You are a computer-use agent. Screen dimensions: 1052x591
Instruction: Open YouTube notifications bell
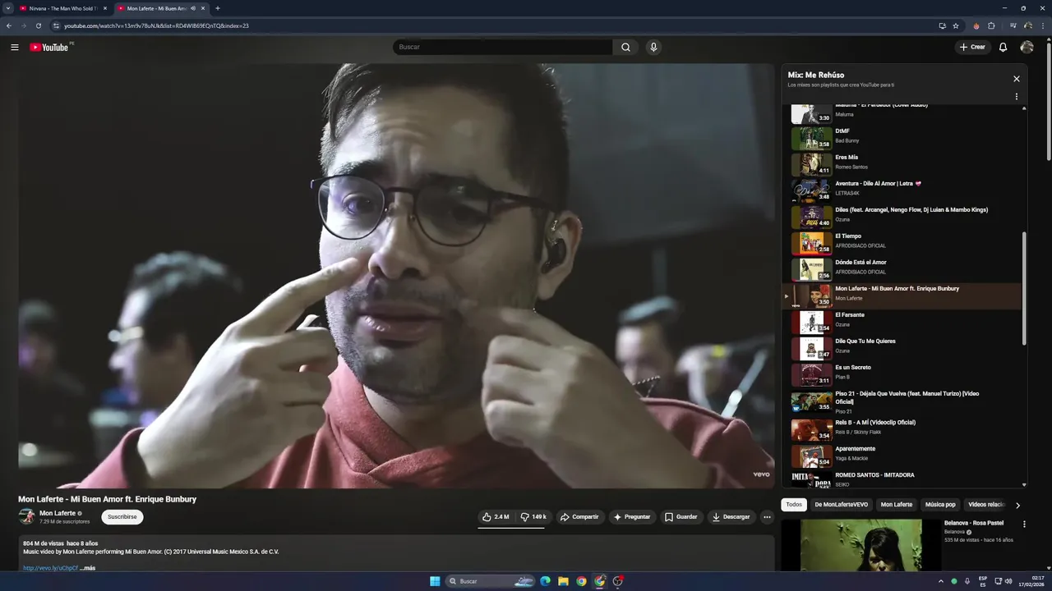[1003, 47]
